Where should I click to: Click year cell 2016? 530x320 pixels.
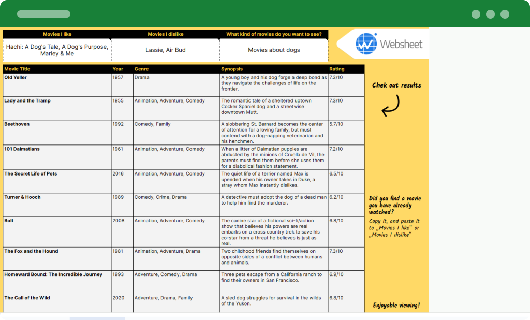[x=122, y=181]
